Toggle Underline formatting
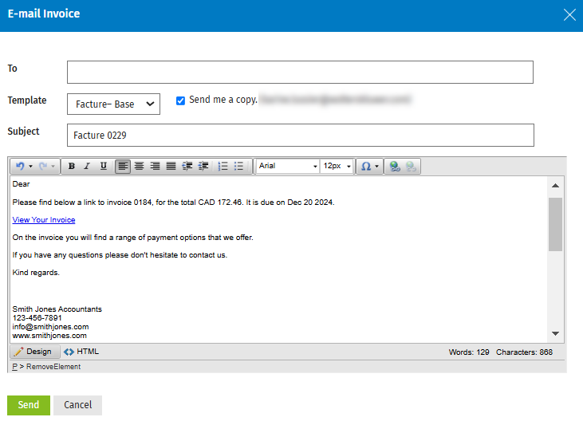583x421 pixels. coord(104,166)
